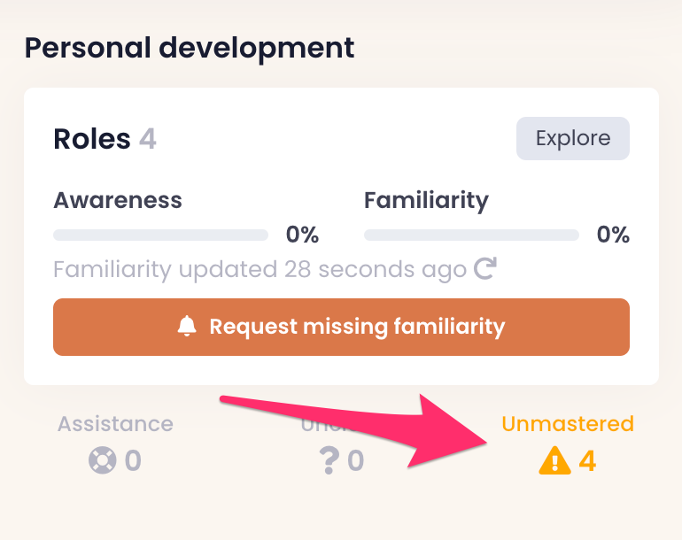This screenshot has width=682, height=540.
Task: Click the Roles card title
Action: pyautogui.click(x=91, y=139)
